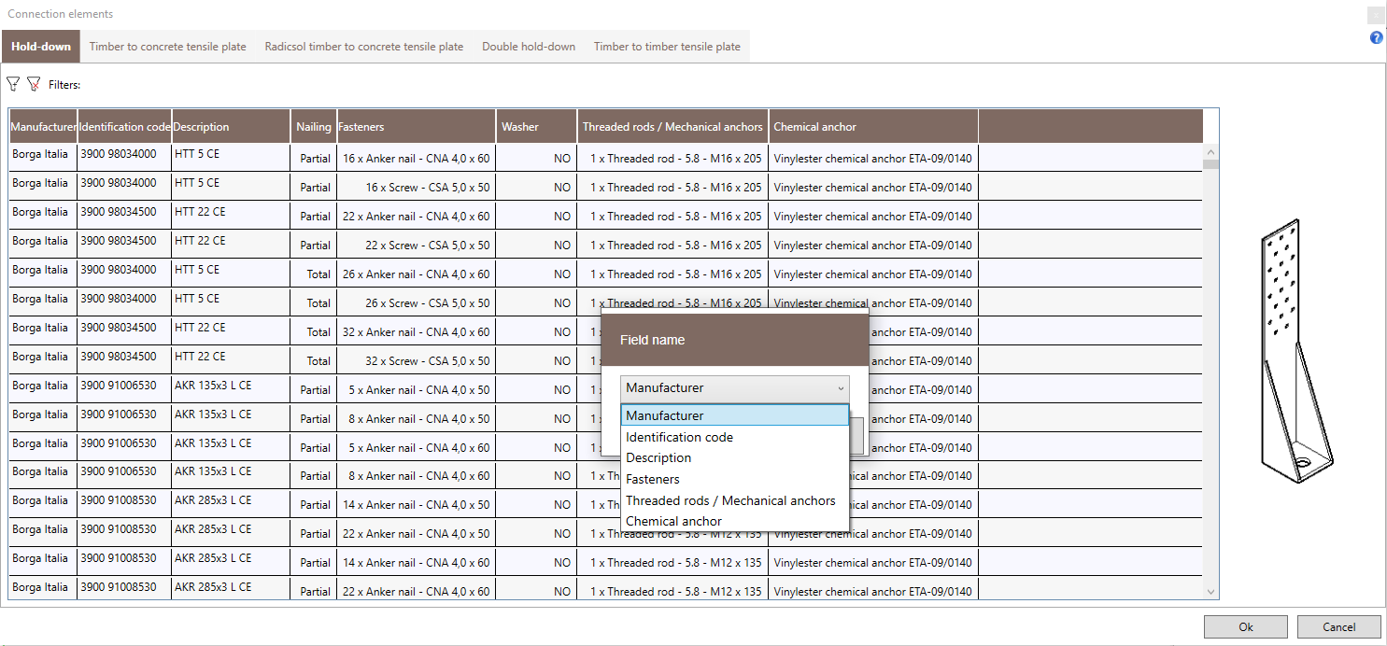Image resolution: width=1387 pixels, height=646 pixels.
Task: Click the add filter funnel icon
Action: [13, 84]
